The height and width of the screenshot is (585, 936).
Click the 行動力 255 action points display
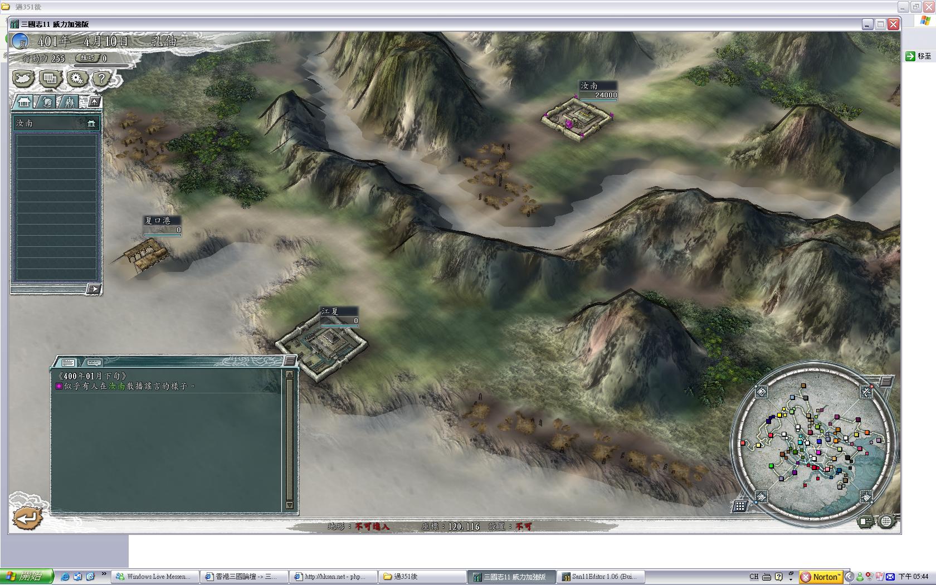44,58
